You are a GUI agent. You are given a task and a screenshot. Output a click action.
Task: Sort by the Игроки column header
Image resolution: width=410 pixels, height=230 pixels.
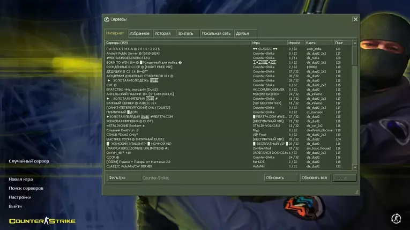click(296, 43)
